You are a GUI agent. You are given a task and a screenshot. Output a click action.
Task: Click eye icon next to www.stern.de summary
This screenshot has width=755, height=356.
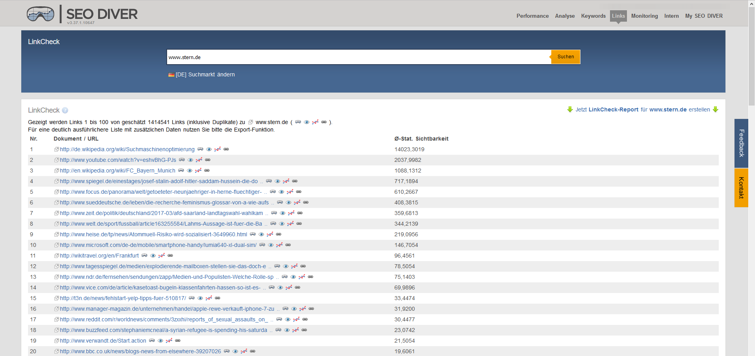307,122
